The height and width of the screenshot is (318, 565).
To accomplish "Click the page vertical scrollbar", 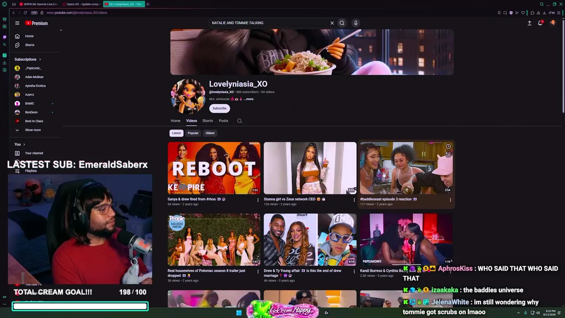I will coord(563,66).
